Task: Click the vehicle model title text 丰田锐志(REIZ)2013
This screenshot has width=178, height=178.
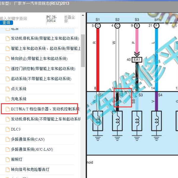Action: pos(52,4)
